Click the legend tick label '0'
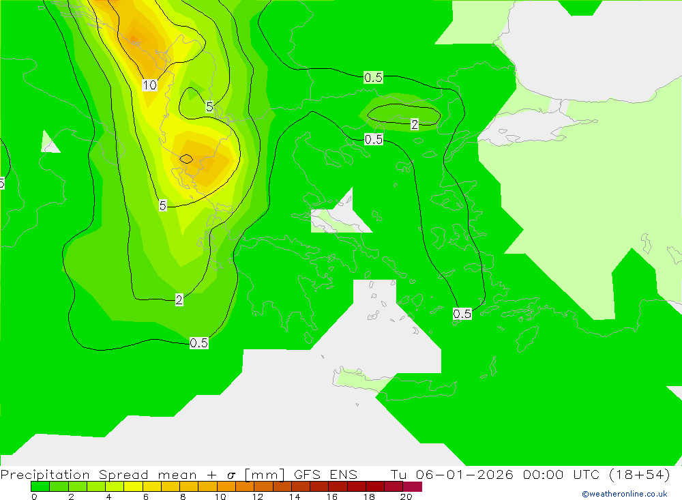Screen dimensions: 682x500 click(x=34, y=497)
